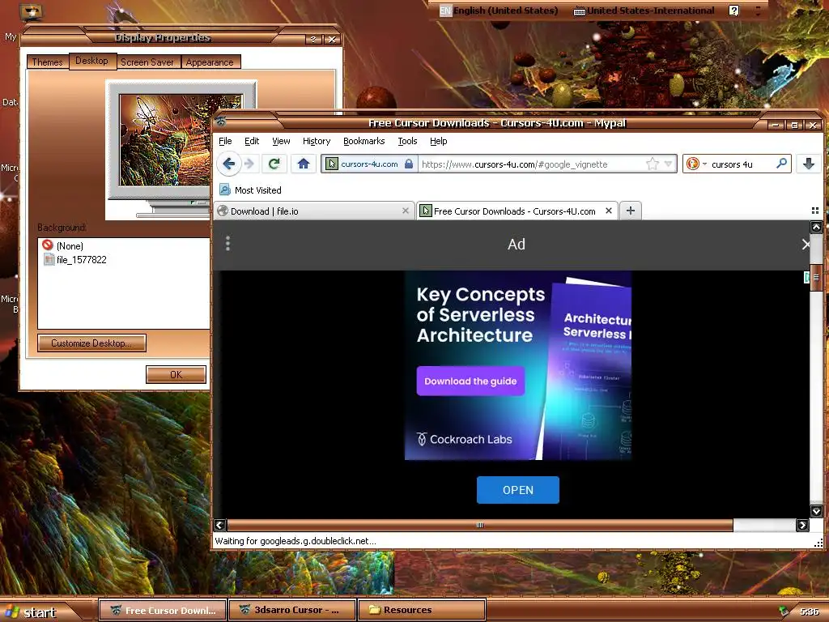Open the home page icon in Mypal
The height and width of the screenshot is (622, 829).
coord(304,164)
